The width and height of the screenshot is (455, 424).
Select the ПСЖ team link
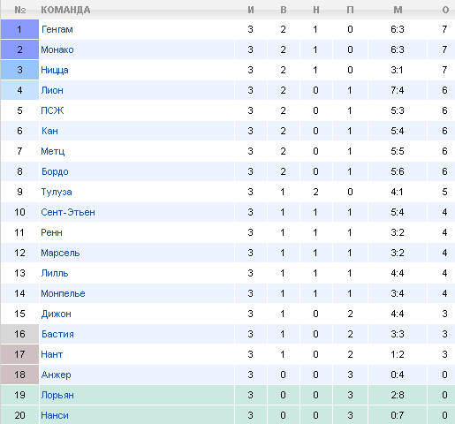52,110
